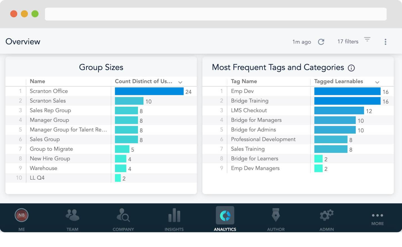This screenshot has height=247, width=402.
Task: Open the three-dot dashboard options menu
Action: coord(385,42)
